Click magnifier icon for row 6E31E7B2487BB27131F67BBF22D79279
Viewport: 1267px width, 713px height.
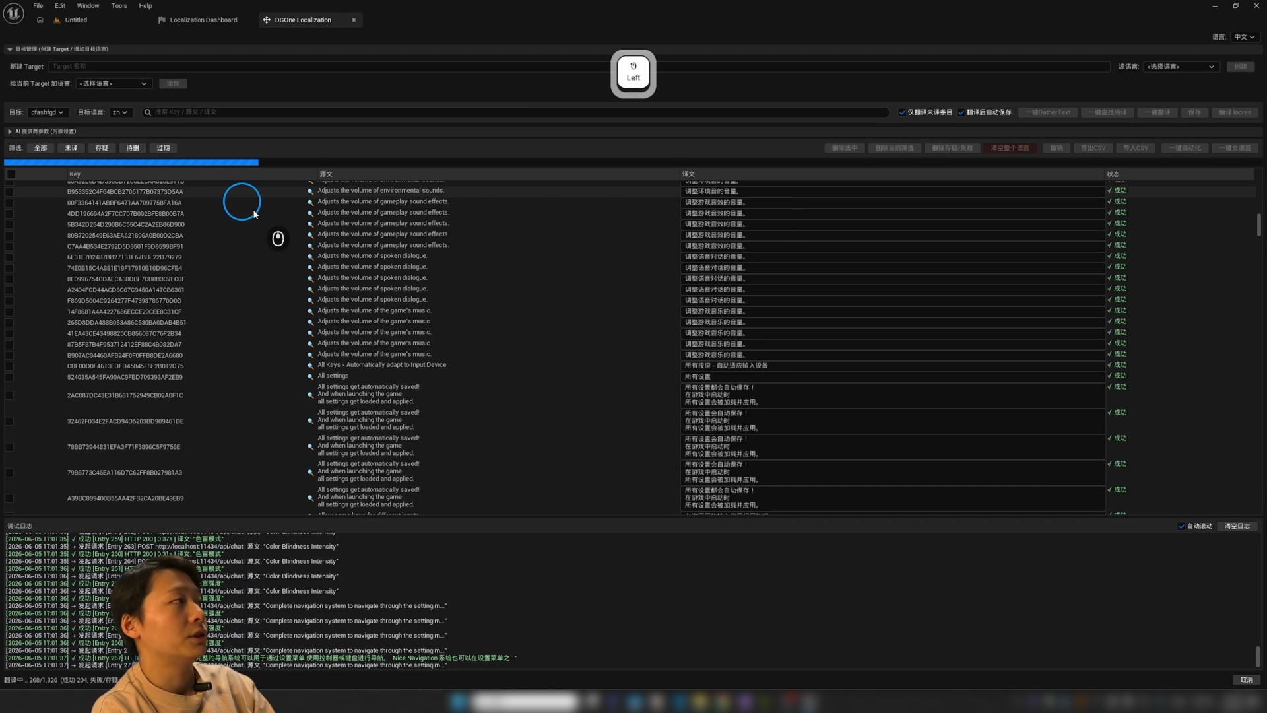[x=310, y=257]
